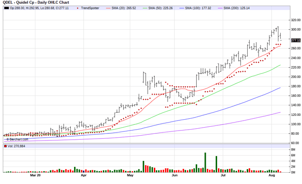
Task: Click the 320.00 price axis label
Action: coord(296,20)
